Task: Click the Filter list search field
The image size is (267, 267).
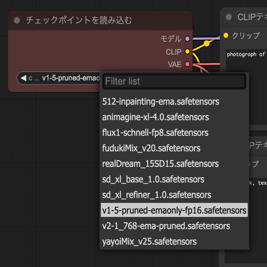Action: [x=174, y=81]
